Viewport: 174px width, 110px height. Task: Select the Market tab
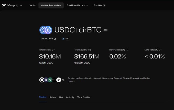tap(43, 97)
